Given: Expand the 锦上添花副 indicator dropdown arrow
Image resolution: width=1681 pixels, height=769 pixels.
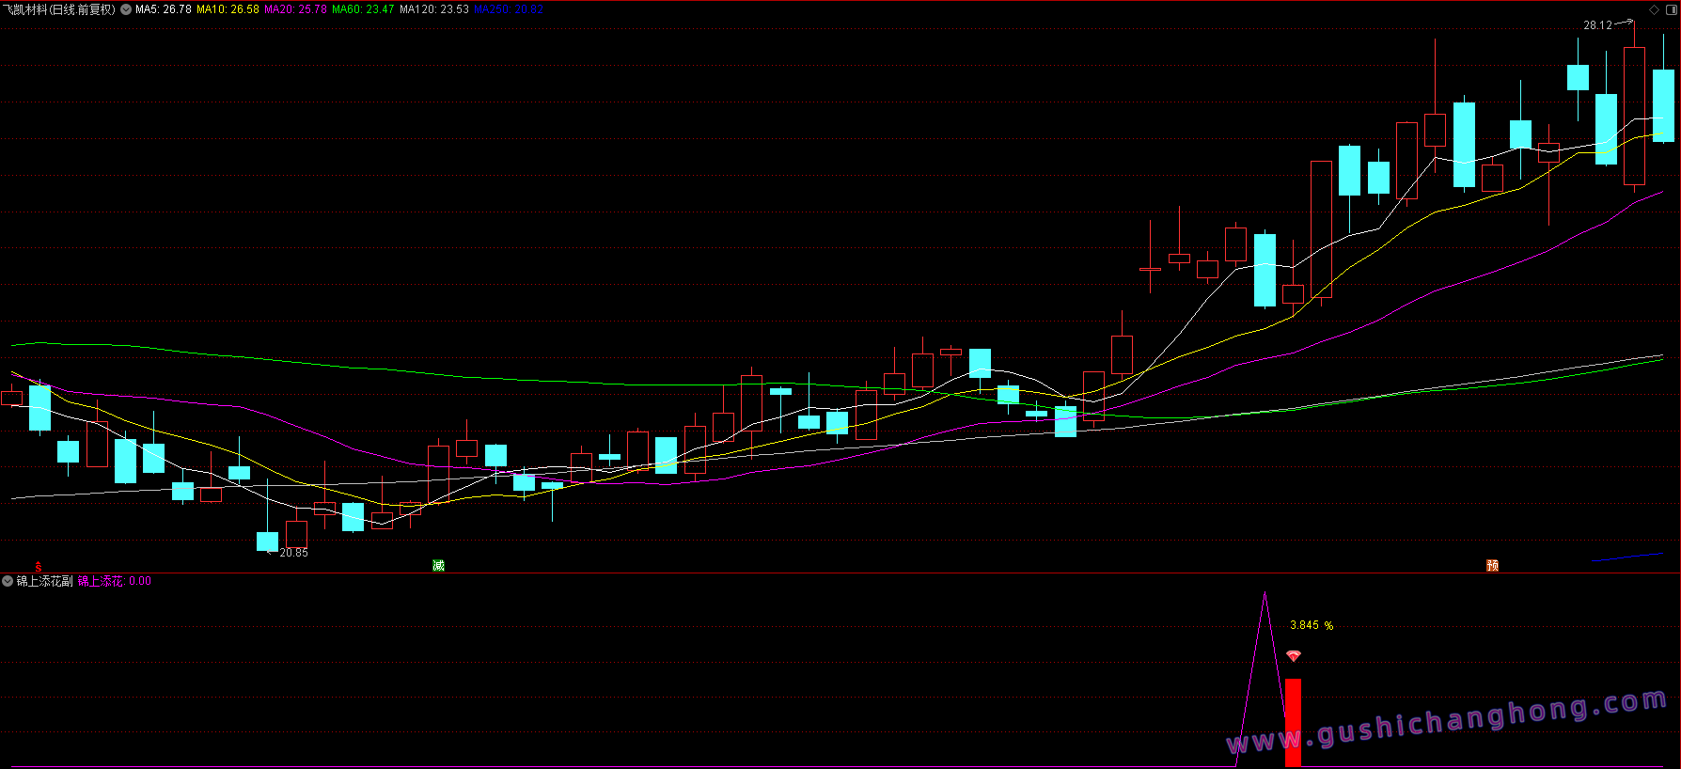Looking at the screenshot, I should coord(8,581).
